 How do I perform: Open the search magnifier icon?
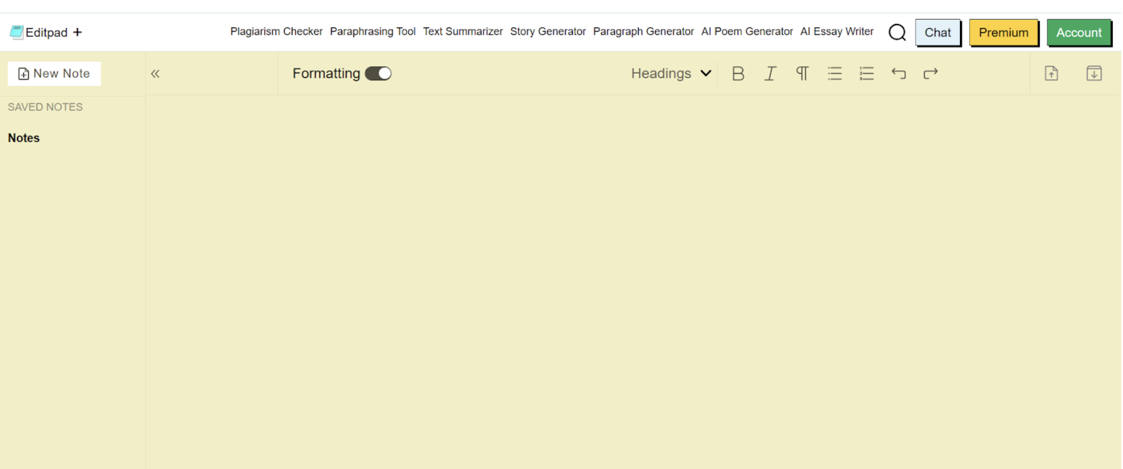(897, 32)
